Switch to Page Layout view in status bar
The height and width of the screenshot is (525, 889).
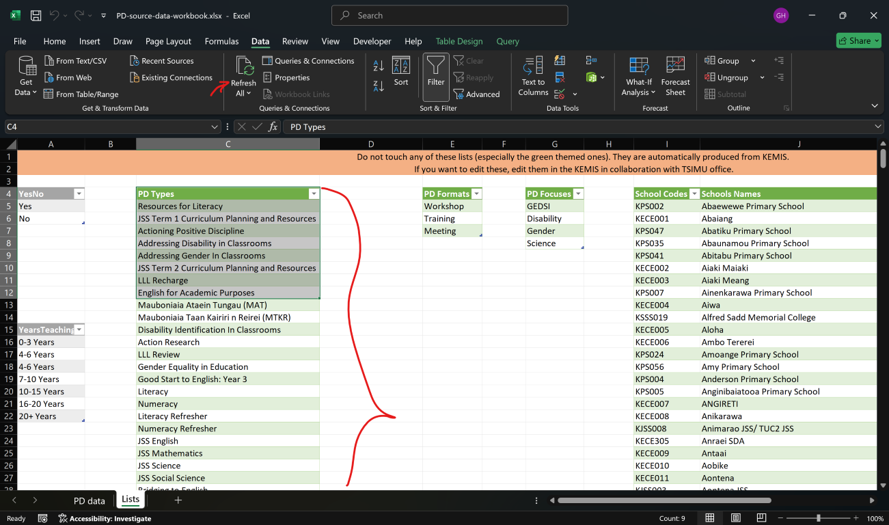[x=737, y=518]
